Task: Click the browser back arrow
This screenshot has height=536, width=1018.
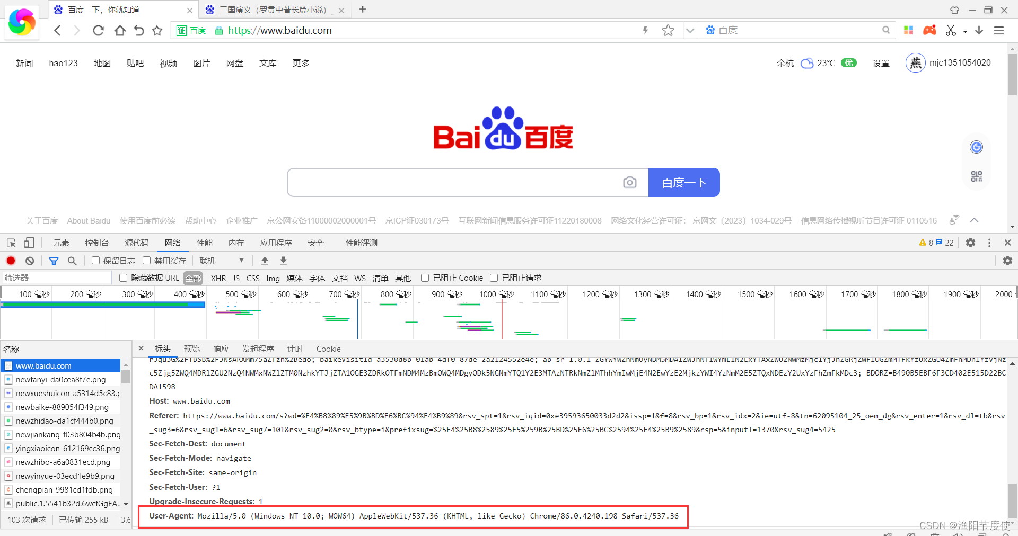Action: [x=58, y=31]
